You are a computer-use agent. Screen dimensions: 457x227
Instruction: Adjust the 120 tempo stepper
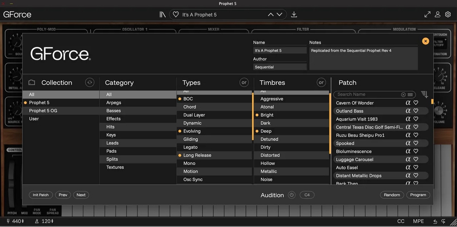click(52, 221)
